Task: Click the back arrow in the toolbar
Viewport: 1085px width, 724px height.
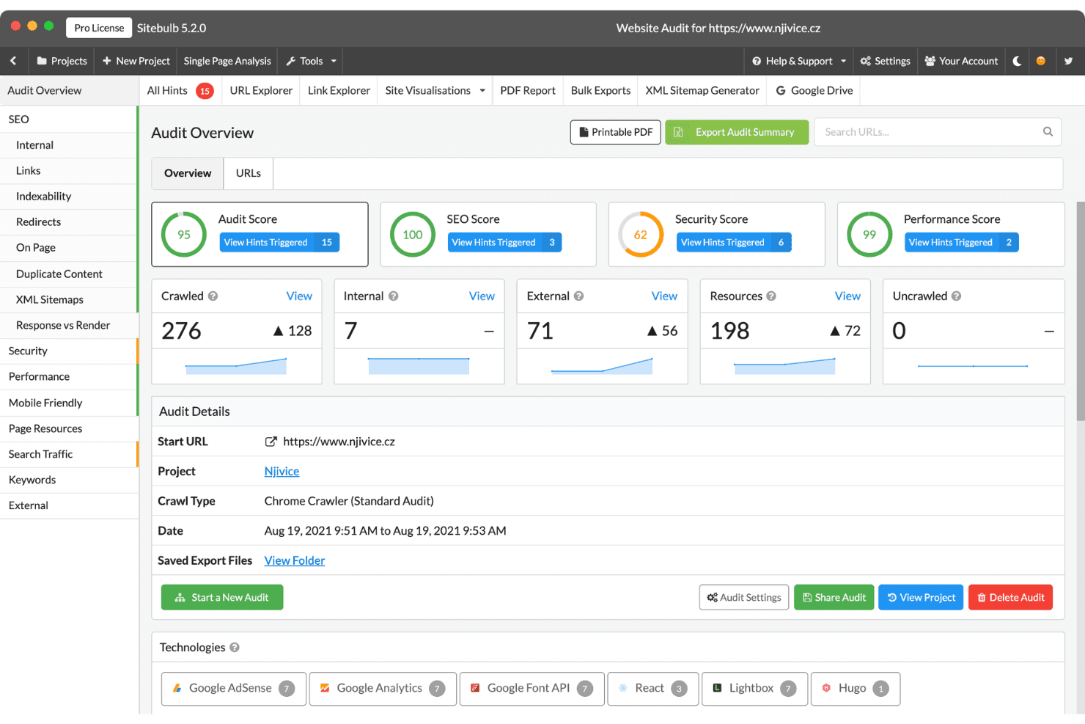Action: pos(13,61)
